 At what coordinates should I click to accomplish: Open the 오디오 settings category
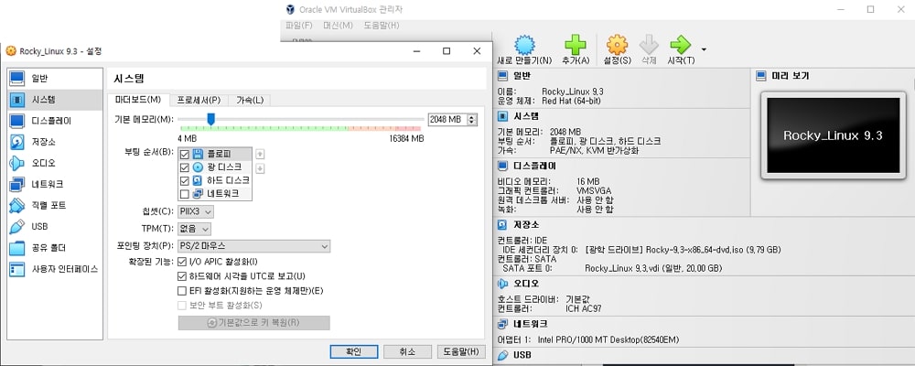tap(54, 163)
